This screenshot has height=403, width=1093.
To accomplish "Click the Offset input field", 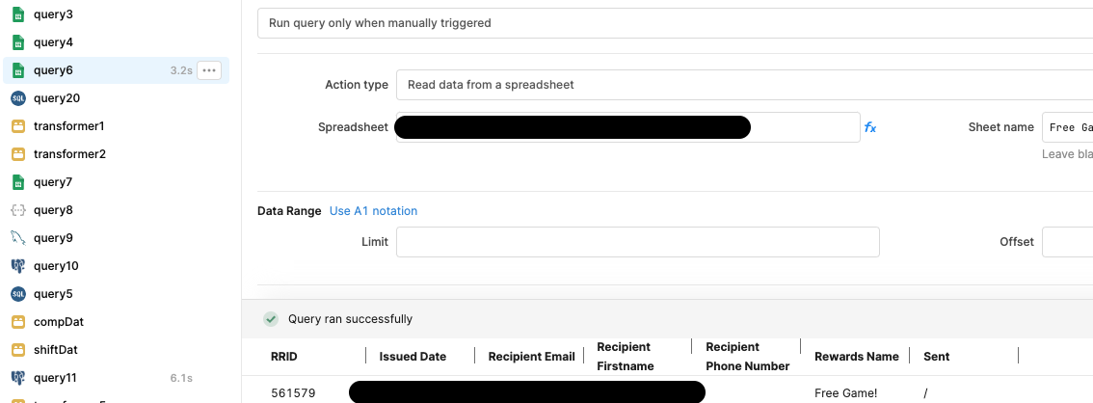I will pos(1067,242).
